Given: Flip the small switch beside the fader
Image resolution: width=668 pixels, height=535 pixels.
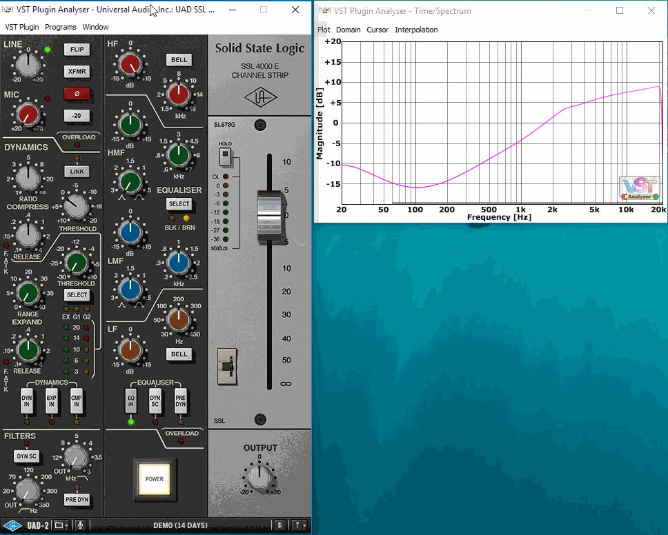Looking at the screenshot, I should [x=227, y=365].
